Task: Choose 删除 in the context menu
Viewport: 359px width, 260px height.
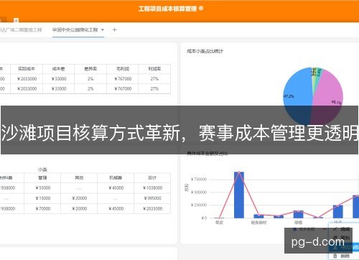Action: [345, 256]
